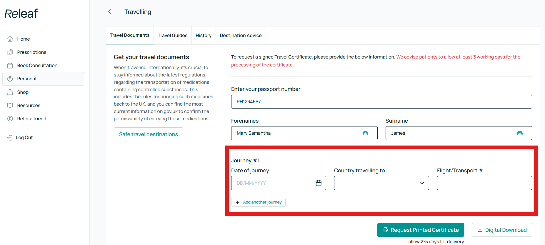Click the Digital Download button
This screenshot has height=245, width=545.
(502, 230)
